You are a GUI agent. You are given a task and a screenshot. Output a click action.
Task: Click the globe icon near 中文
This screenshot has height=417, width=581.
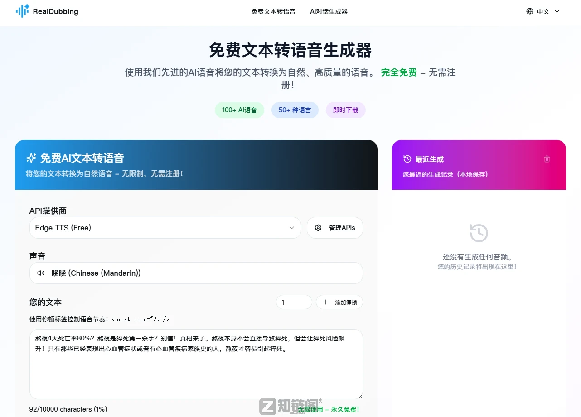tap(529, 11)
